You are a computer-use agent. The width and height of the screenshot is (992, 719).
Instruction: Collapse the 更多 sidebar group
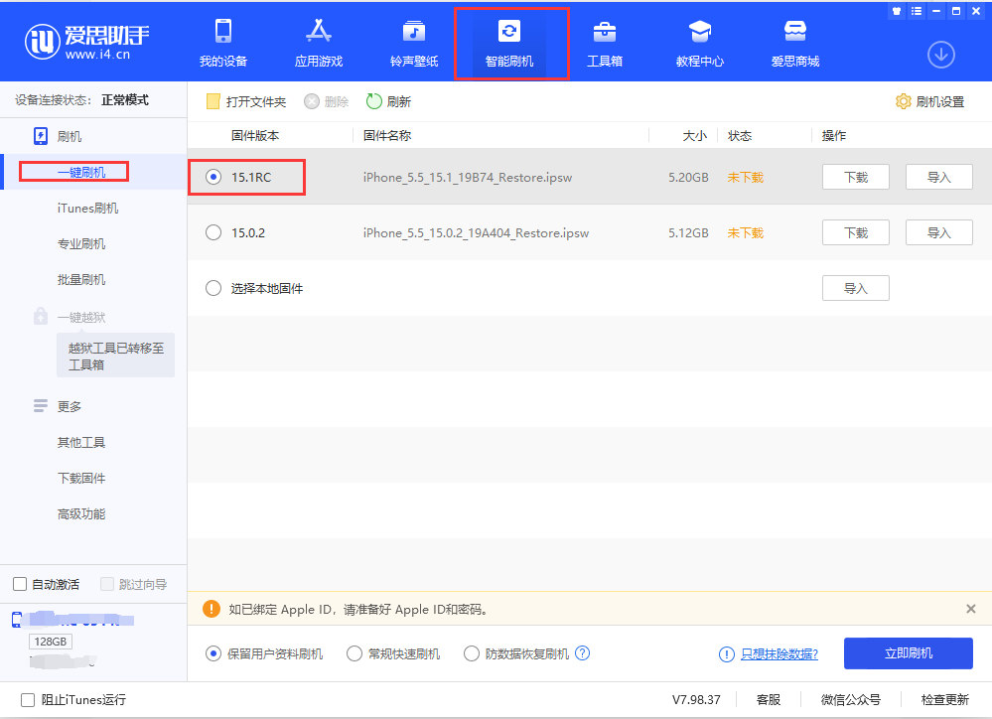click(69, 406)
